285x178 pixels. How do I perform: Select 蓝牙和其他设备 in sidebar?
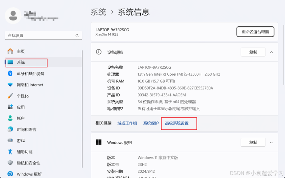(x=43, y=74)
